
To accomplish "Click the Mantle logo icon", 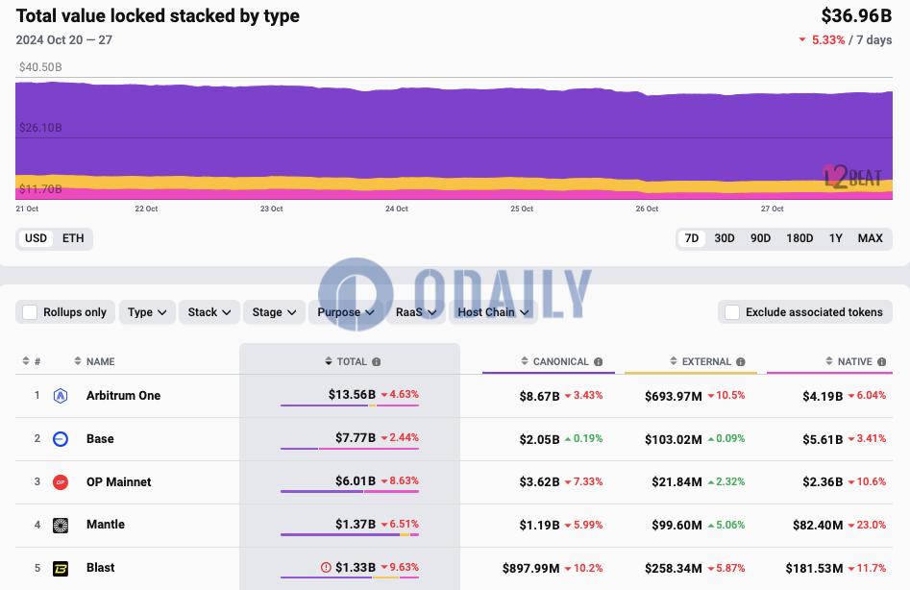I will click(x=61, y=526).
